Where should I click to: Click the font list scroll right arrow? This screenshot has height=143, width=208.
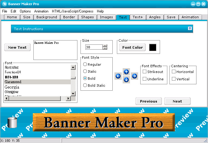click(x=68, y=99)
